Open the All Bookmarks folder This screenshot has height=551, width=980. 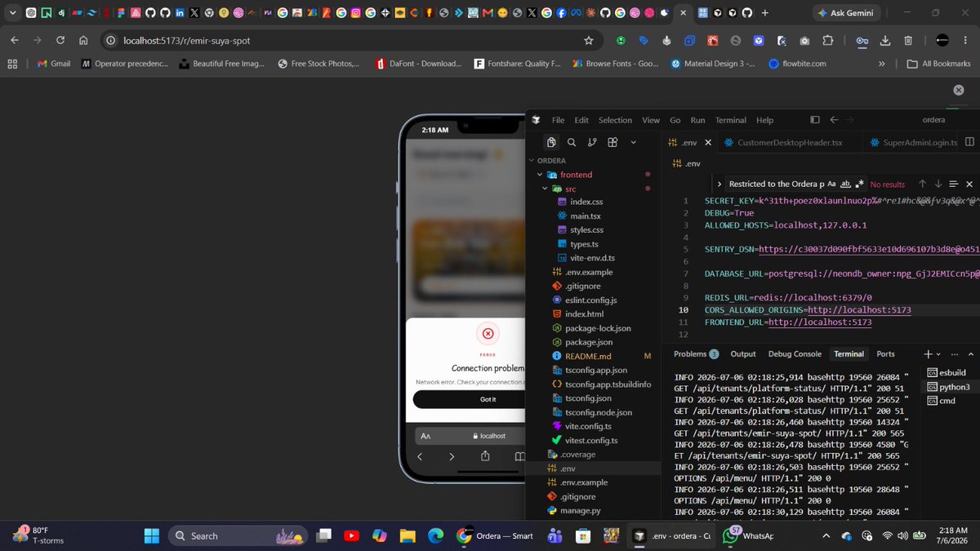point(938,63)
